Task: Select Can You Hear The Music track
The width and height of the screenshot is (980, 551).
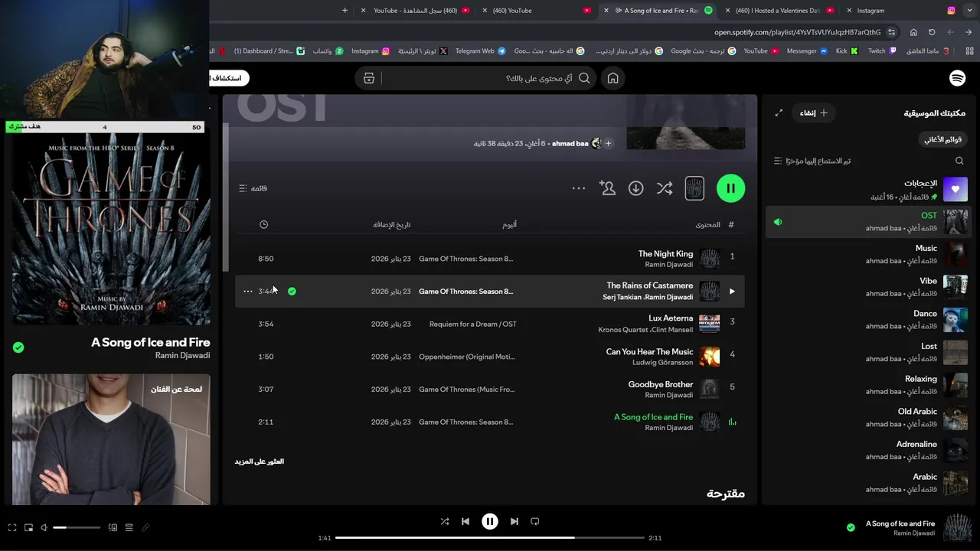Action: click(490, 357)
